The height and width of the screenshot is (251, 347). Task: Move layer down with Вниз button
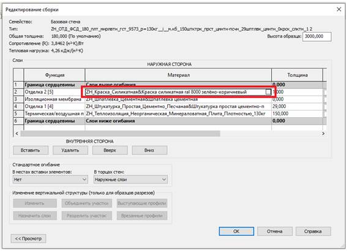point(149,150)
